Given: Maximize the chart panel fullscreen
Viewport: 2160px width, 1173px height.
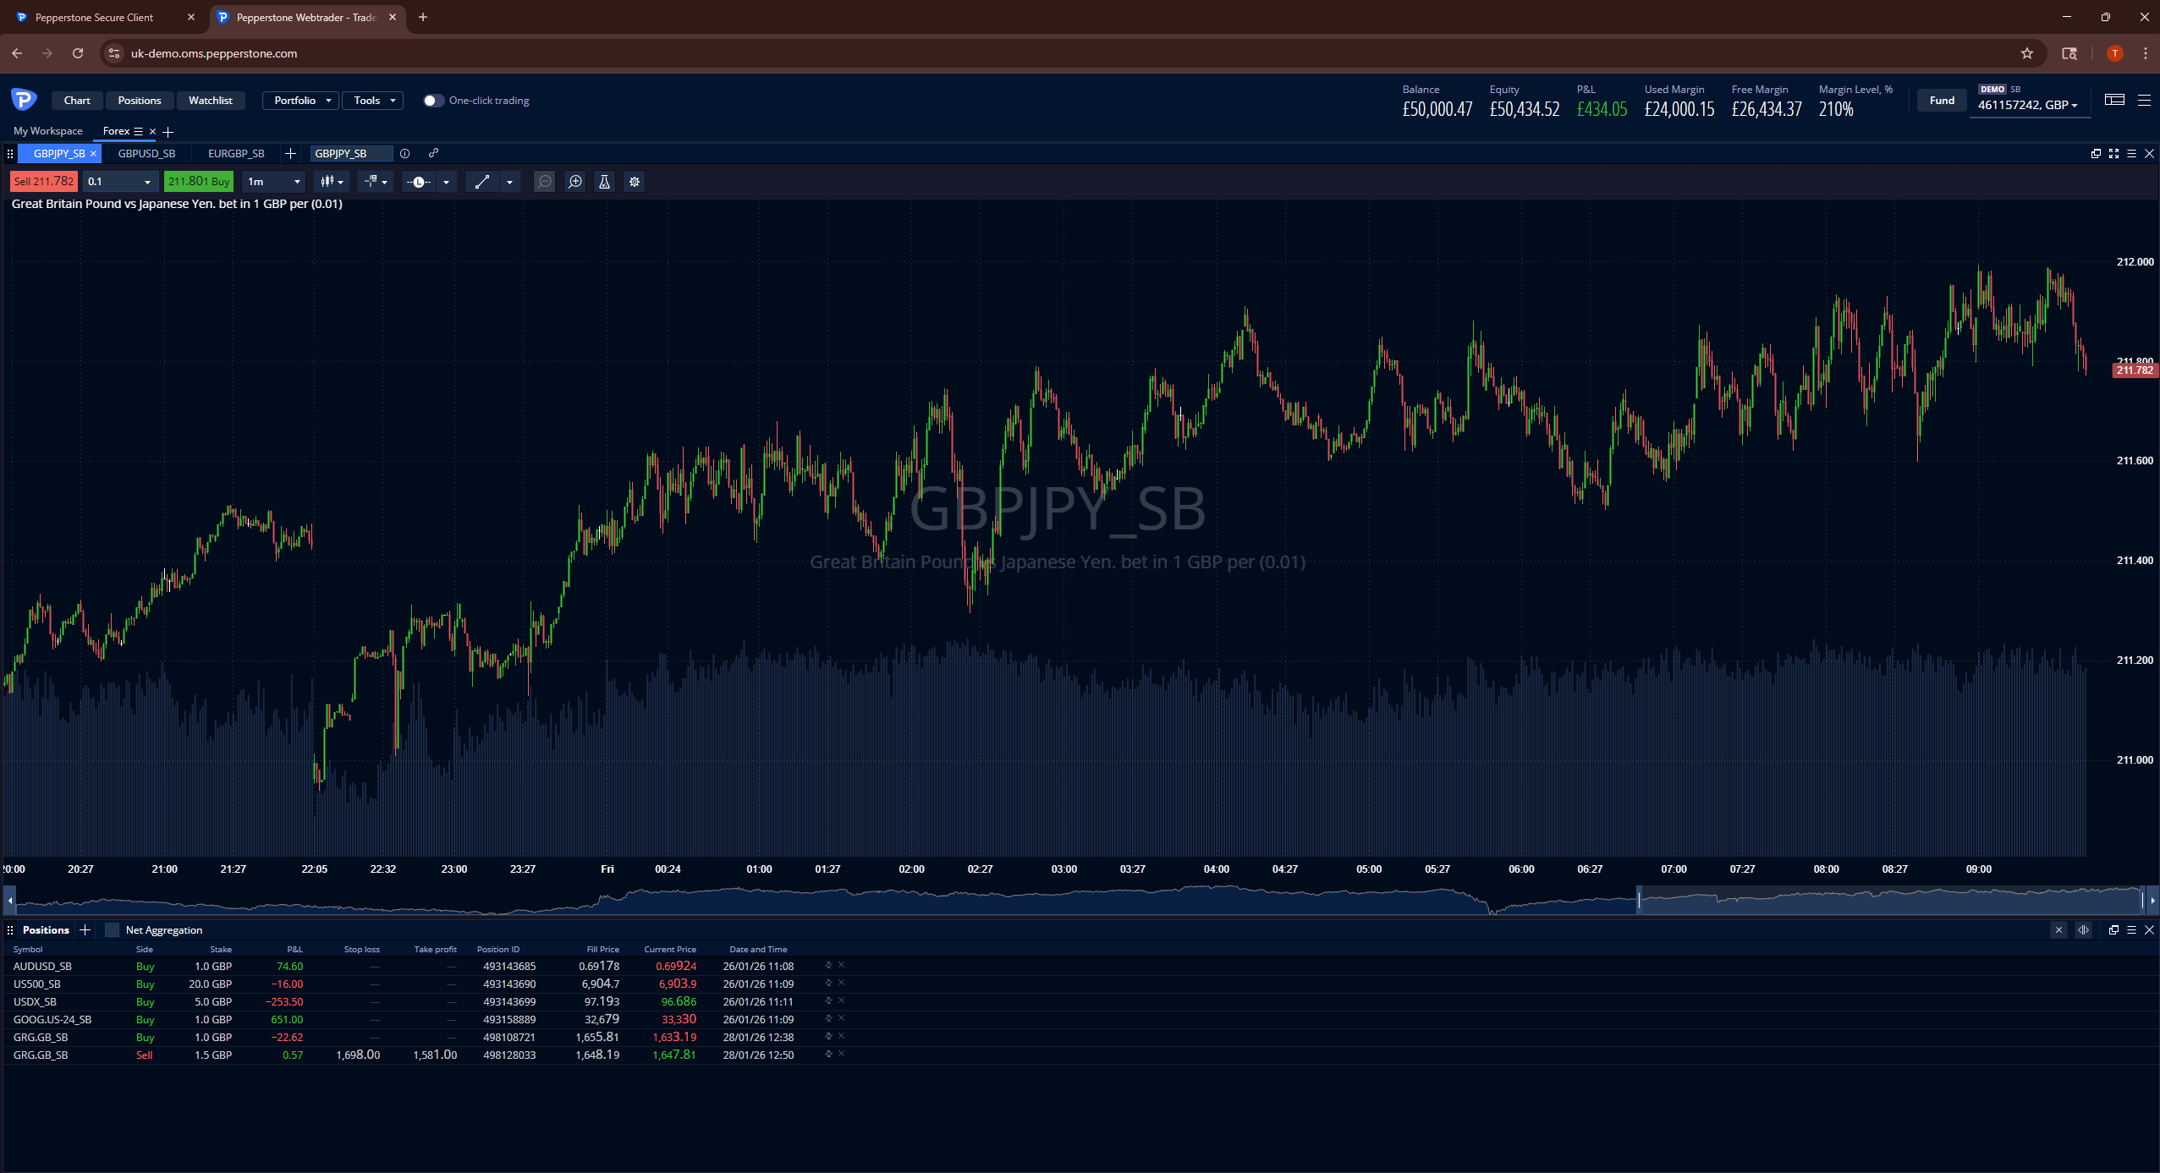Looking at the screenshot, I should (2113, 153).
